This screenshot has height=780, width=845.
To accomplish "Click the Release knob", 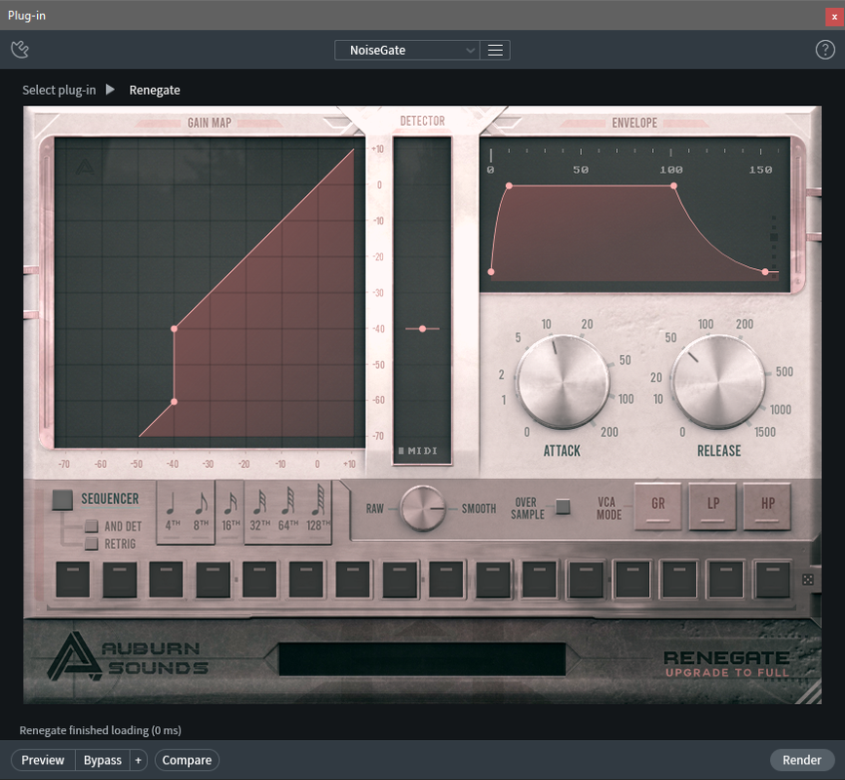I will point(718,382).
